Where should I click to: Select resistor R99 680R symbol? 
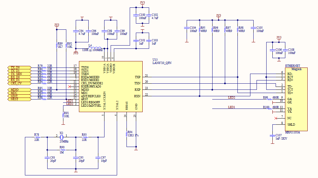269,99
